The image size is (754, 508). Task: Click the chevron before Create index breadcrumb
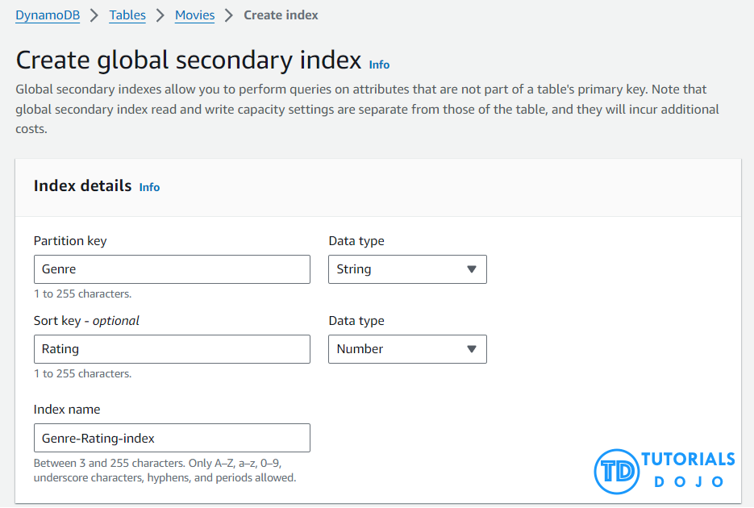pyautogui.click(x=229, y=15)
